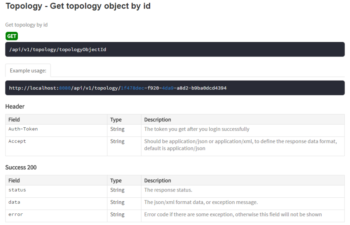
Task: Click the Success 200 section heading
Action: pos(20,167)
